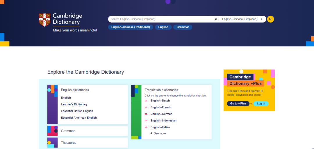The width and height of the screenshot is (314, 149).
Task: Click the "Free word lists and quizzes" text
Action: click(245, 93)
